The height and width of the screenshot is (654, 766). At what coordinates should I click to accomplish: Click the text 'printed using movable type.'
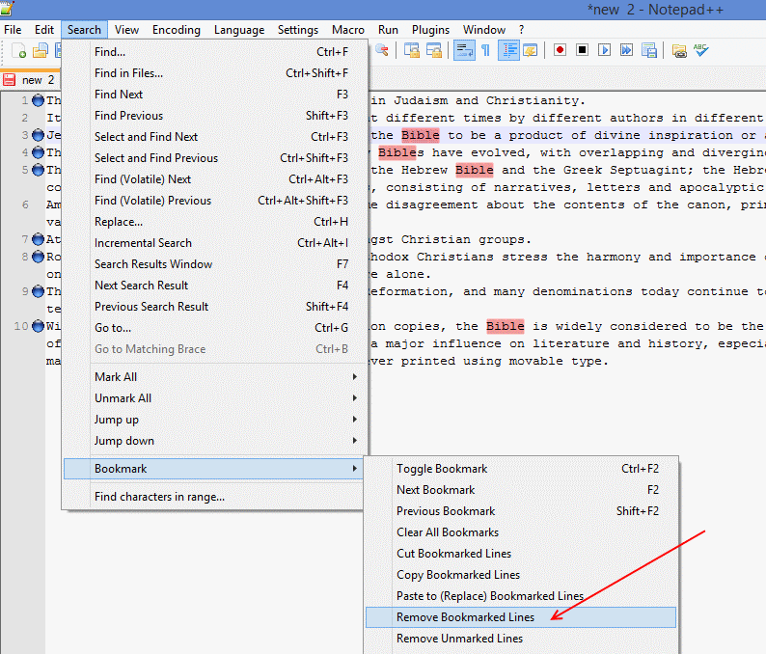coord(505,361)
